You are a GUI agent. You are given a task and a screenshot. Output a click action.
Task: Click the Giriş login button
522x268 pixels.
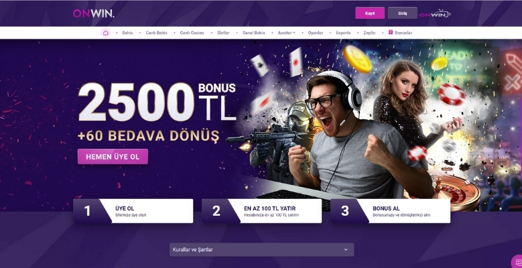(x=403, y=13)
